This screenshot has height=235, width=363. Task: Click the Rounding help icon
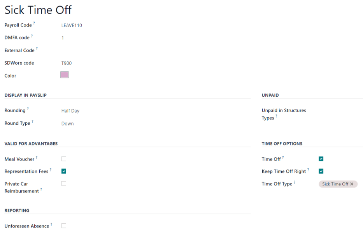pyautogui.click(x=27, y=108)
